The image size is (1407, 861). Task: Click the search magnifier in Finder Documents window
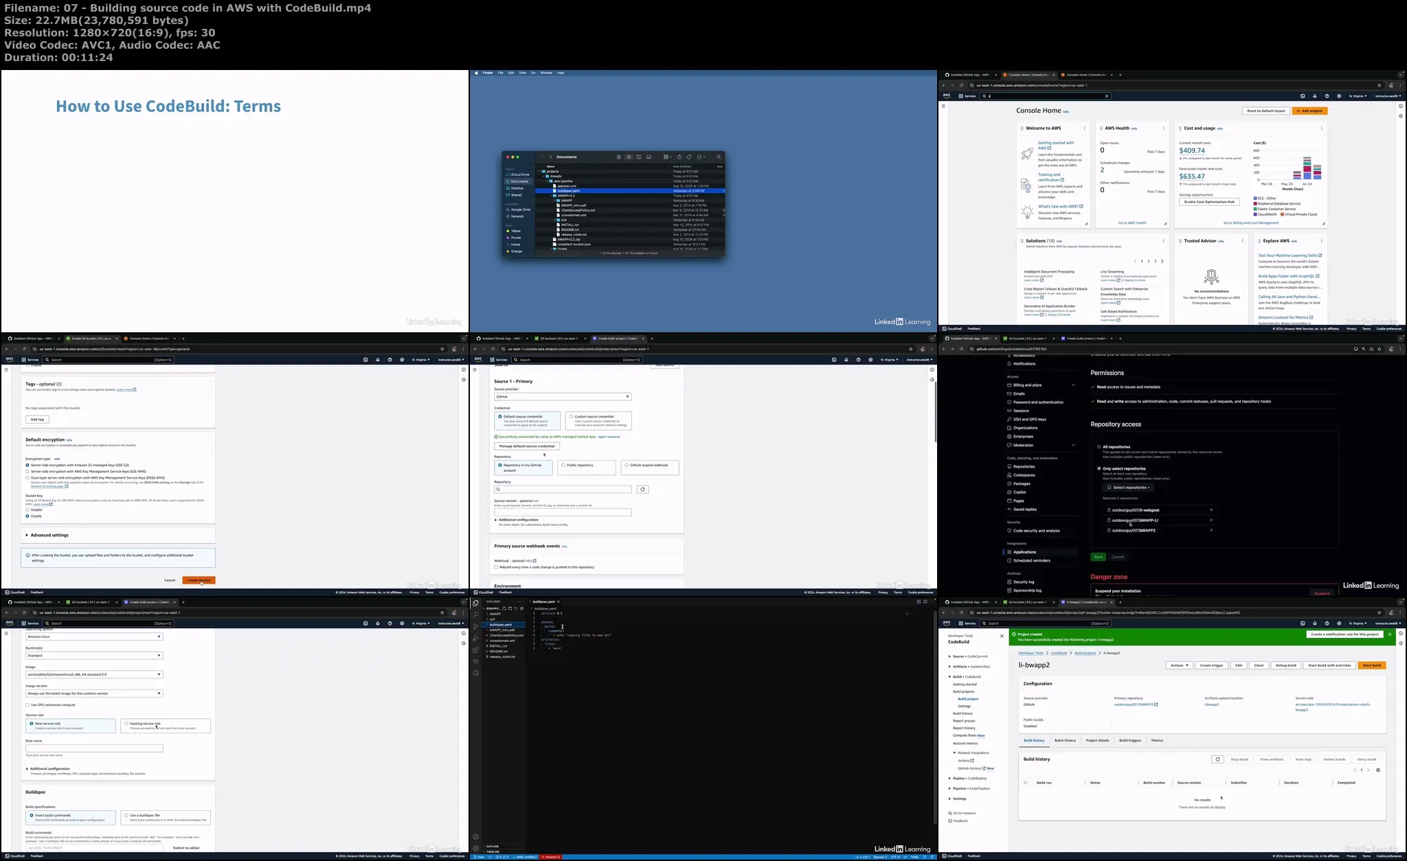[x=719, y=157]
